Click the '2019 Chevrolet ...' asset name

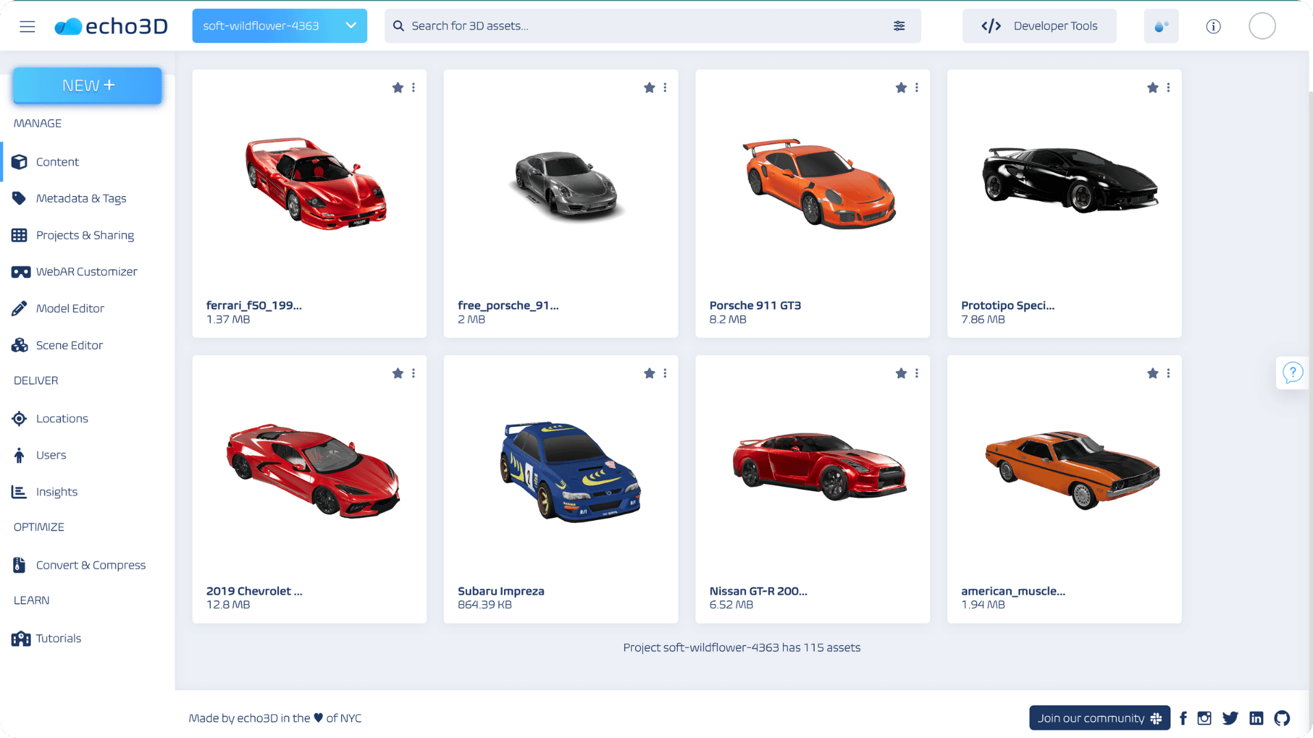[254, 591]
